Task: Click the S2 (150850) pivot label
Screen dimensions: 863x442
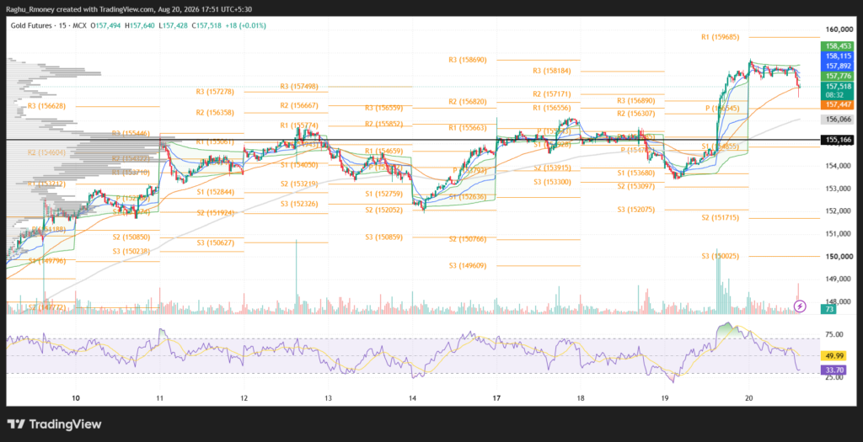Action: pyautogui.click(x=131, y=237)
